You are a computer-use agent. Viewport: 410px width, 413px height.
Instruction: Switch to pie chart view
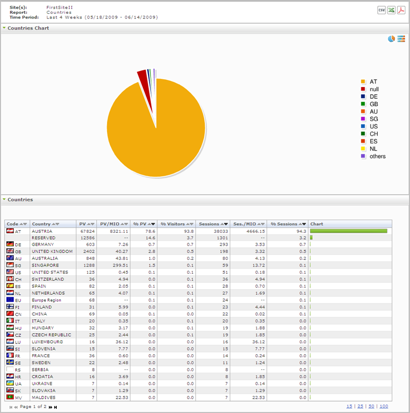pos(391,39)
